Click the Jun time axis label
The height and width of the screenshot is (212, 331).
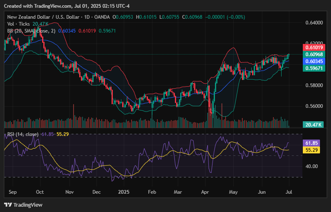pyautogui.click(x=262, y=192)
